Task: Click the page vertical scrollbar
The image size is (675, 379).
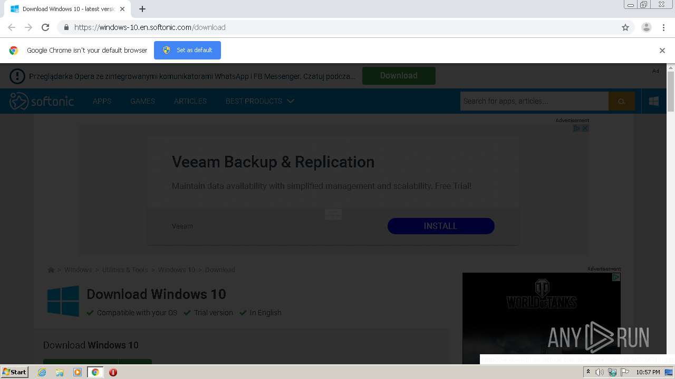Action: 671,92
